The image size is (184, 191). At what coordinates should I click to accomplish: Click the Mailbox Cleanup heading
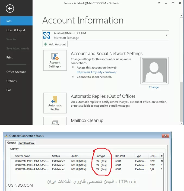click(87, 121)
